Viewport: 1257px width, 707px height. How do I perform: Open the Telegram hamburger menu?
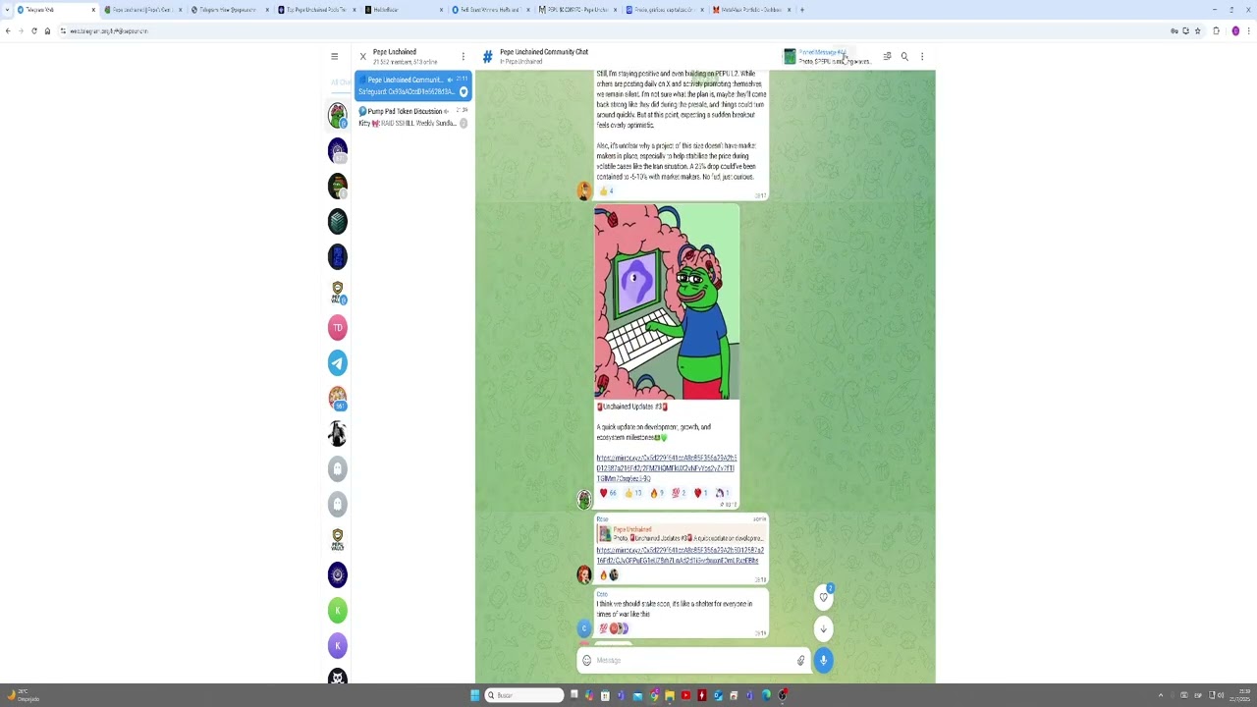(334, 57)
